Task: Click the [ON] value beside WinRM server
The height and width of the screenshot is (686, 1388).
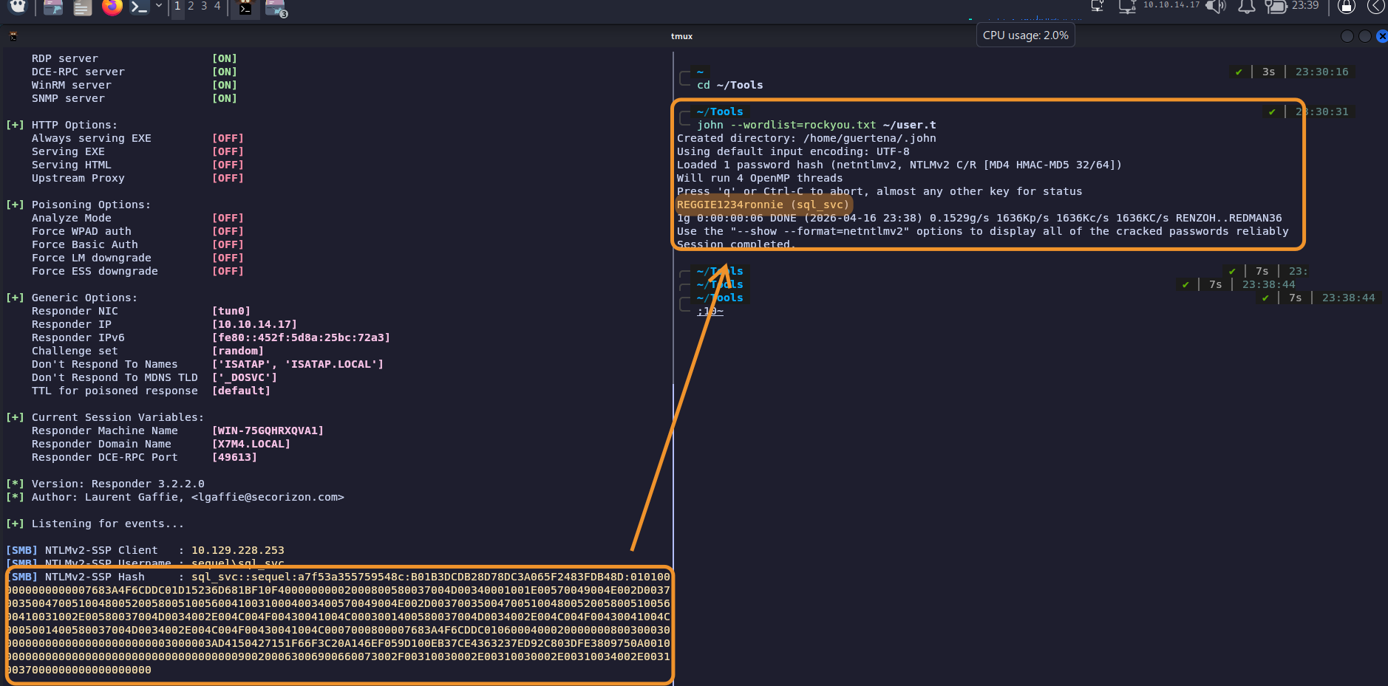Action: tap(225, 85)
